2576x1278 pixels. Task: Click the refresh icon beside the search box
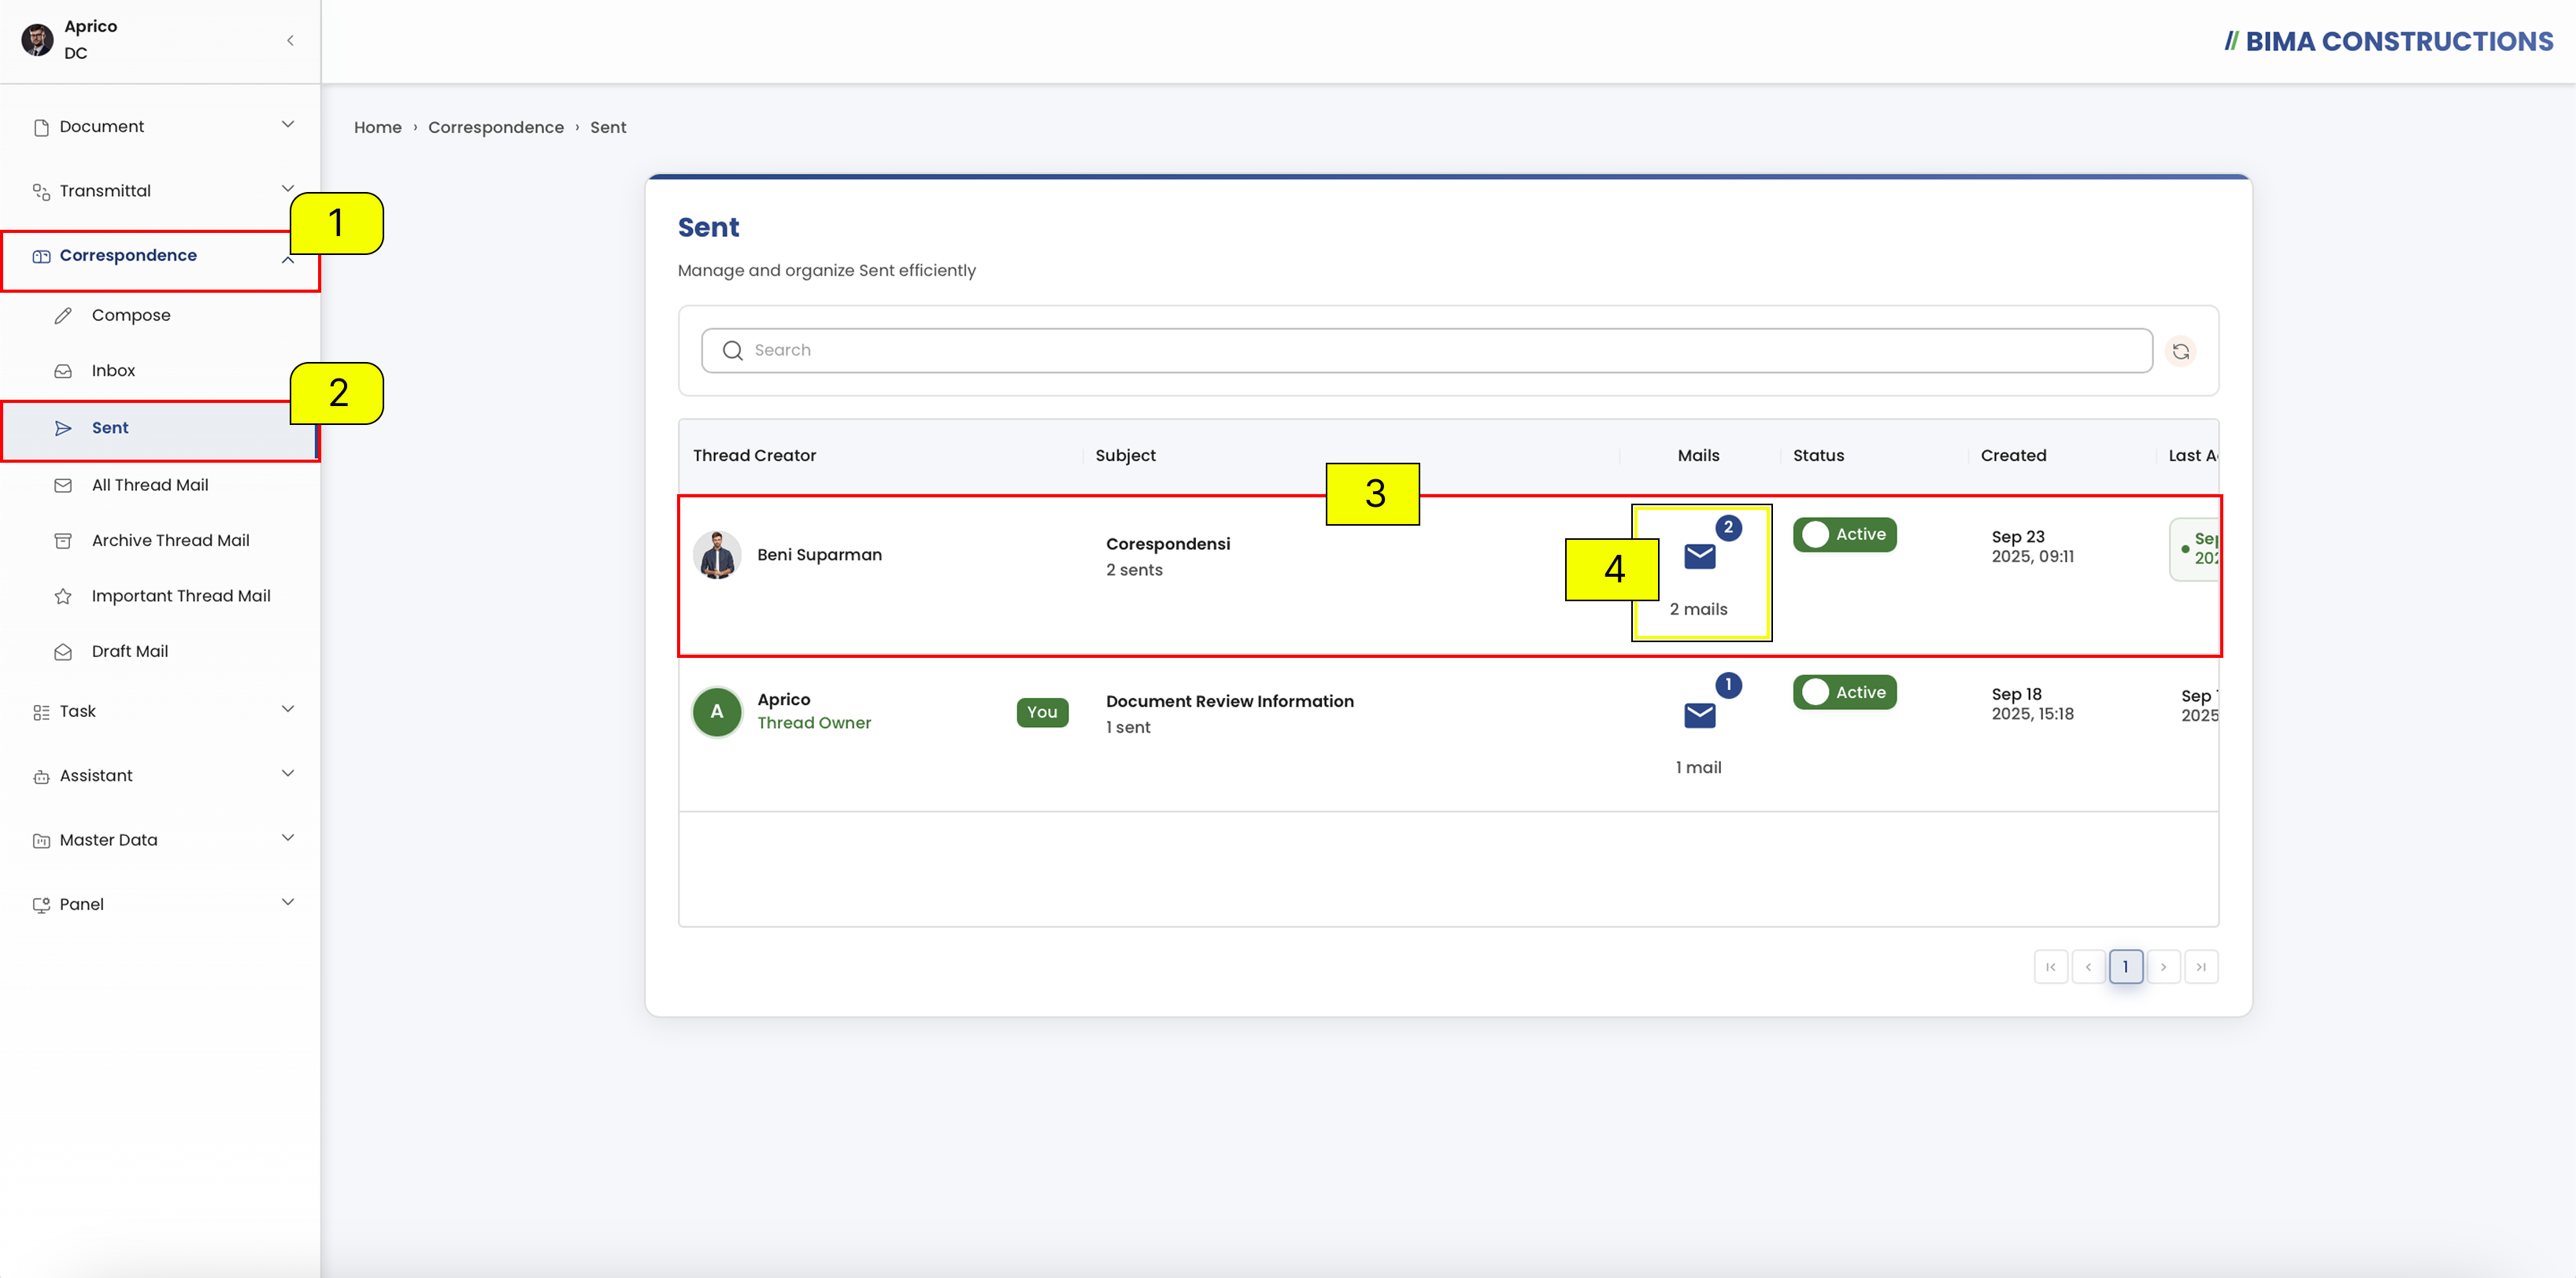click(x=2180, y=351)
